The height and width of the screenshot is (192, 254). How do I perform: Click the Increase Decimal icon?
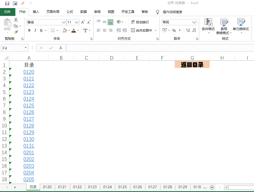tap(188, 31)
